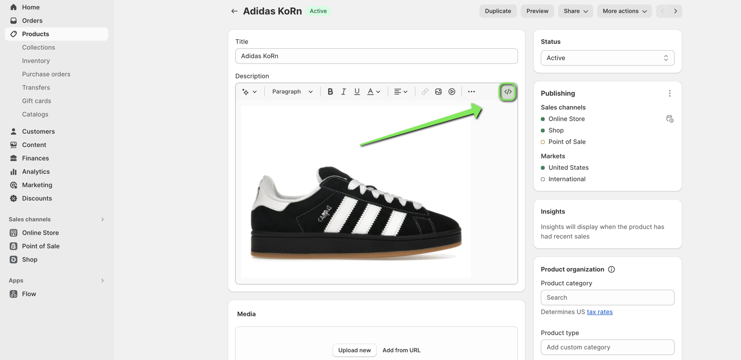This screenshot has height=360, width=741.
Task: Go back using the left arrow
Action: (x=234, y=11)
